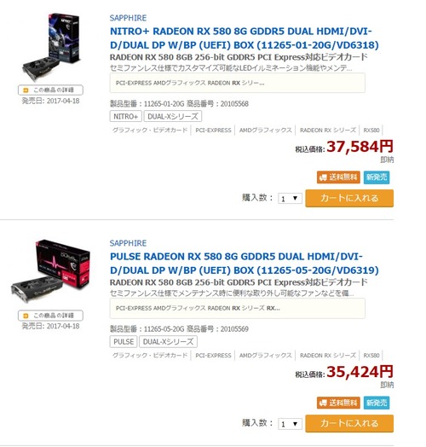Open RX580 category link on first product
426x447 pixels.
click(371, 131)
